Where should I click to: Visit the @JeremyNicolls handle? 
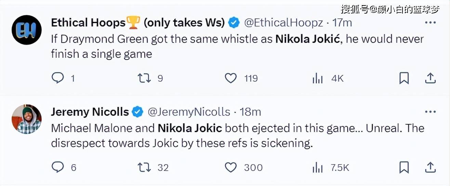pos(189,112)
